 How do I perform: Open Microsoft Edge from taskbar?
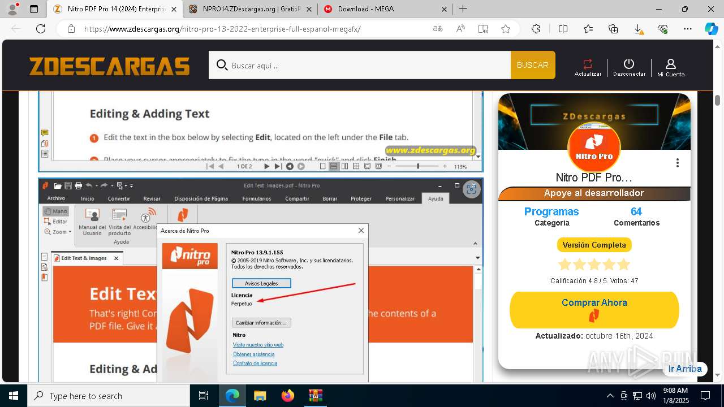232,396
